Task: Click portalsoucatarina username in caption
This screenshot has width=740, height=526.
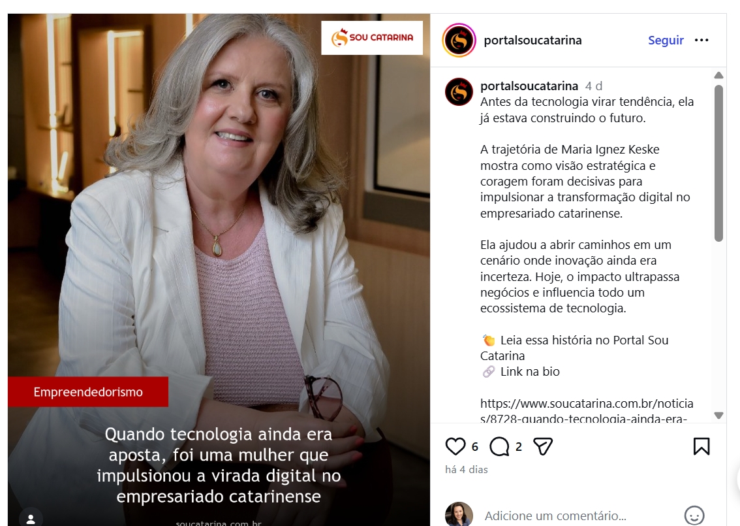Action: (x=529, y=86)
